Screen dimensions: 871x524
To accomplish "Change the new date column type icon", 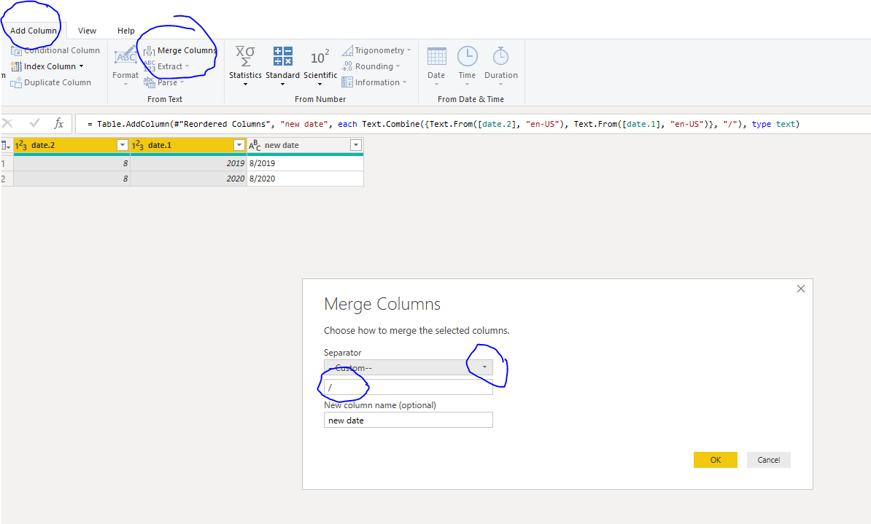I will (255, 145).
